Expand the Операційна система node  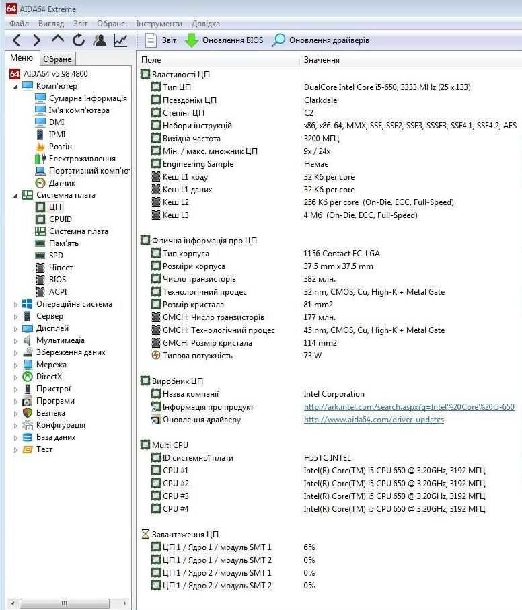coord(15,305)
